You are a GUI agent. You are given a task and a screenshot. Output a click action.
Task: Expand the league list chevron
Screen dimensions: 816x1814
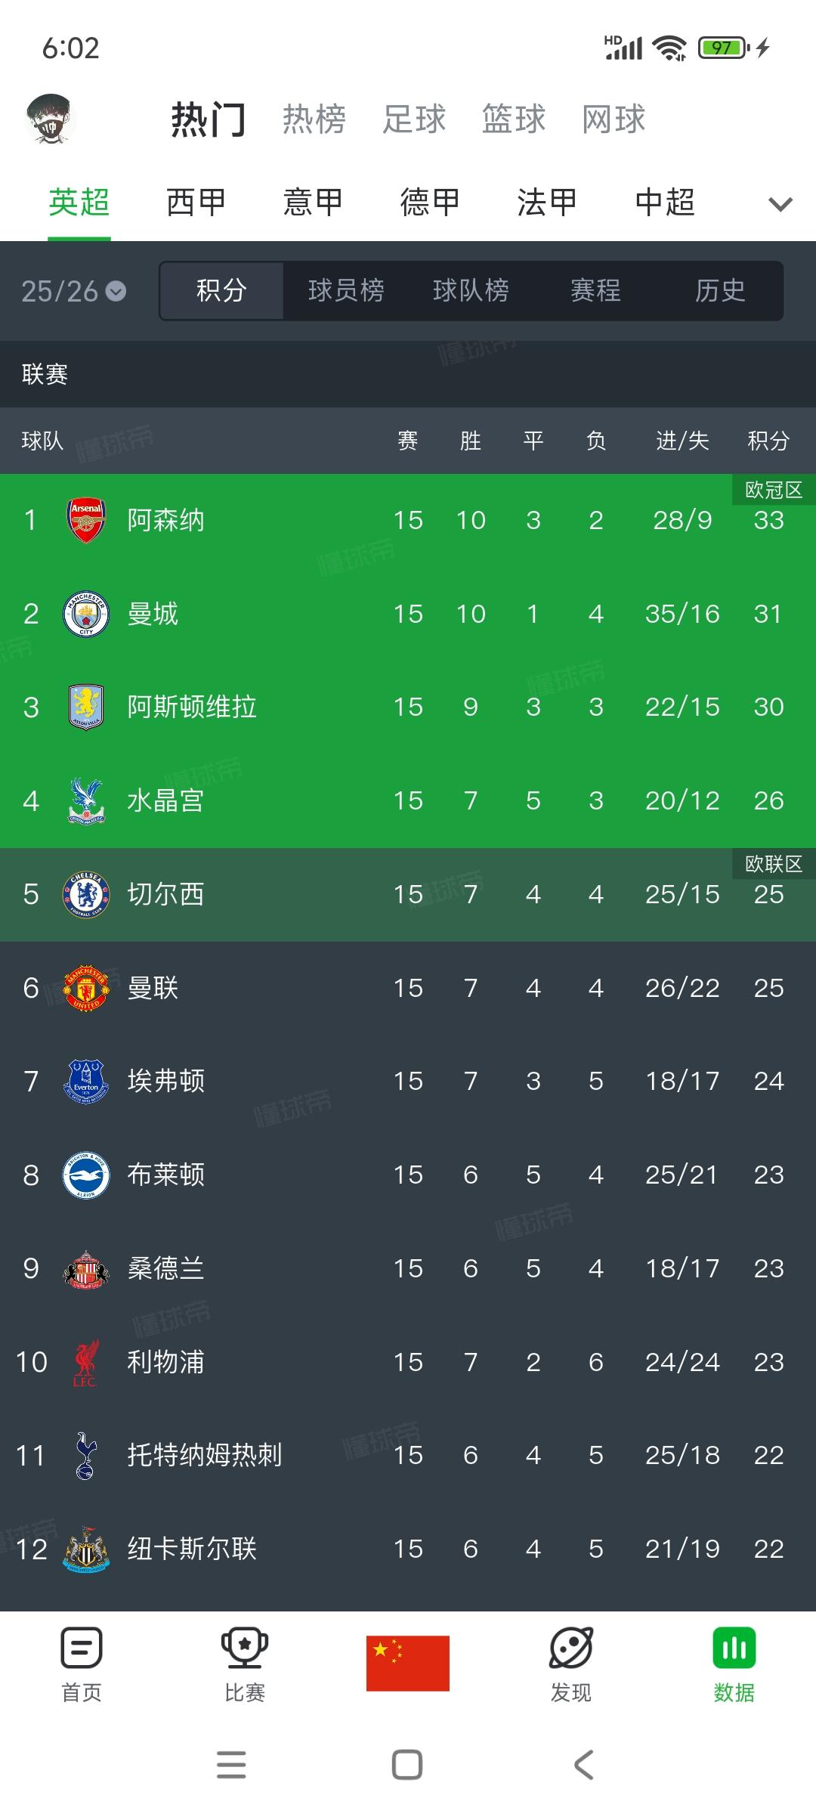pyautogui.click(x=780, y=203)
